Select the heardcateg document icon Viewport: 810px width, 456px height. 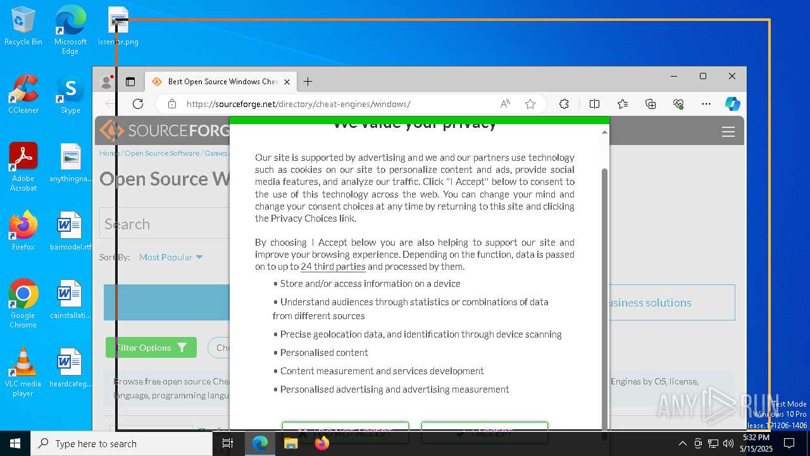click(x=70, y=368)
